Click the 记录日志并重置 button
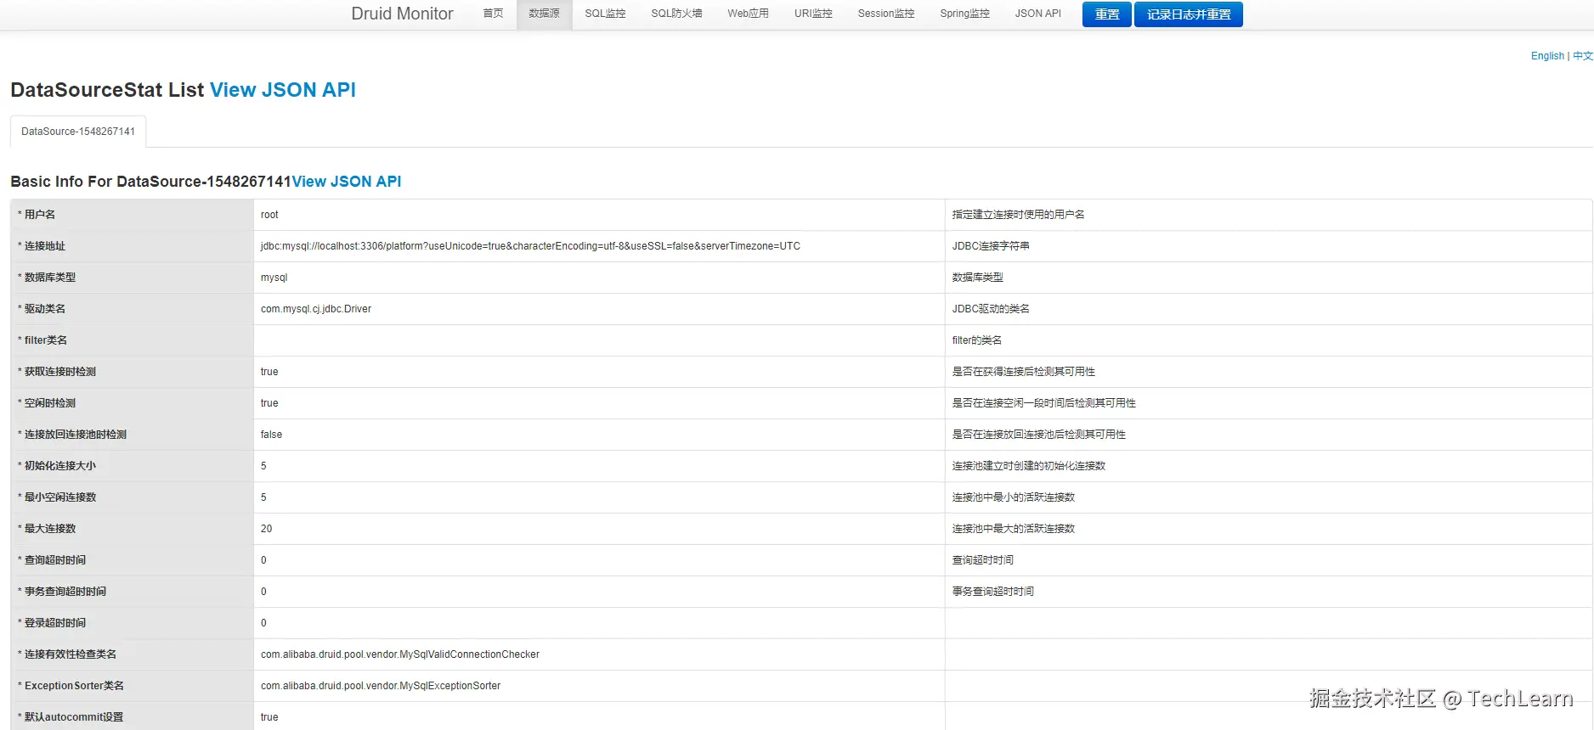1594x730 pixels. 1188,14
